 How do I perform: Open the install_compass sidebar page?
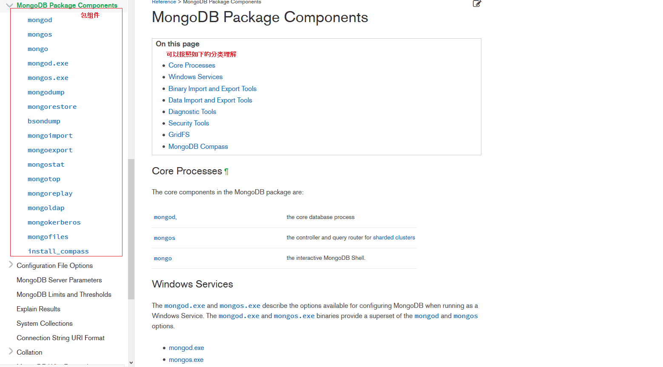pos(58,251)
